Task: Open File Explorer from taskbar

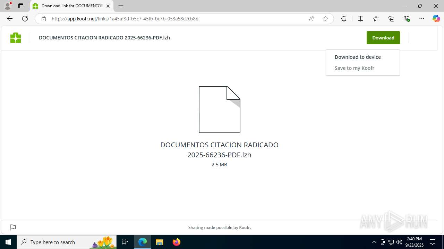Action: pos(160,242)
